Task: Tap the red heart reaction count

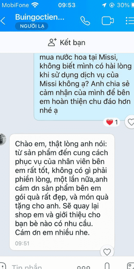Action: tap(112, 122)
